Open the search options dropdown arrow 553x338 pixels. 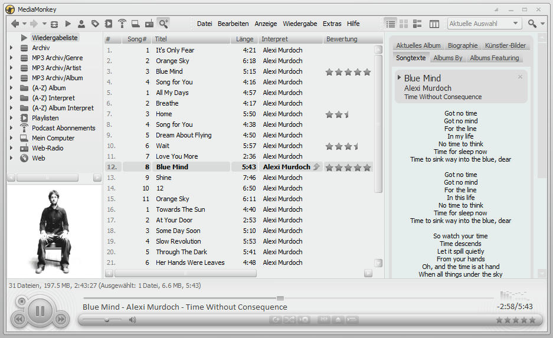click(x=542, y=24)
